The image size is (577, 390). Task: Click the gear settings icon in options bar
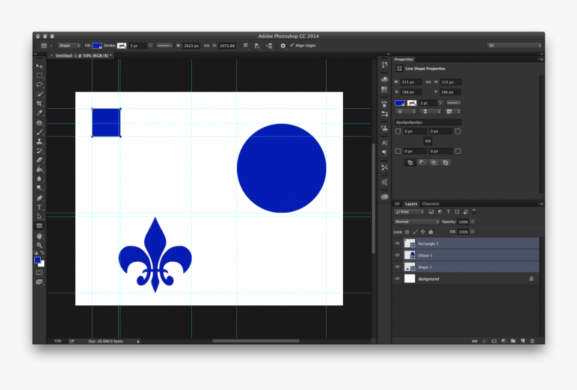point(282,46)
